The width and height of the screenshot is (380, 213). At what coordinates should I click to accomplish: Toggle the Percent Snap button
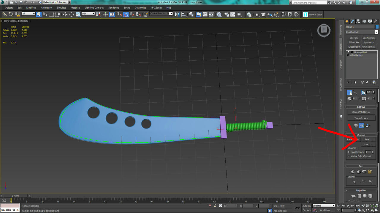pos(132,14)
